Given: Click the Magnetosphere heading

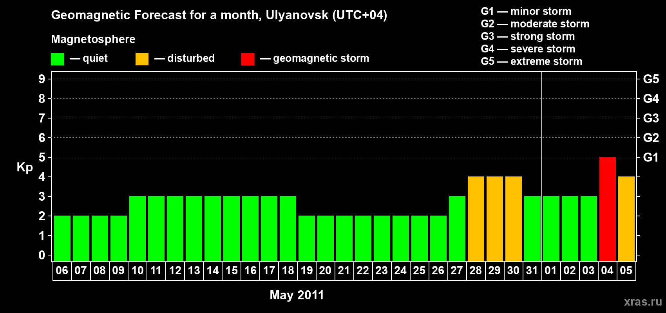Looking at the screenshot, I should coord(93,39).
